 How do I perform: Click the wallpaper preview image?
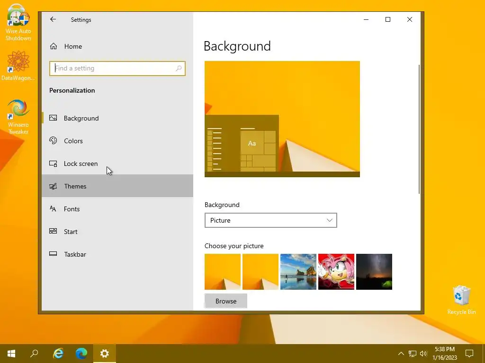[282, 119]
